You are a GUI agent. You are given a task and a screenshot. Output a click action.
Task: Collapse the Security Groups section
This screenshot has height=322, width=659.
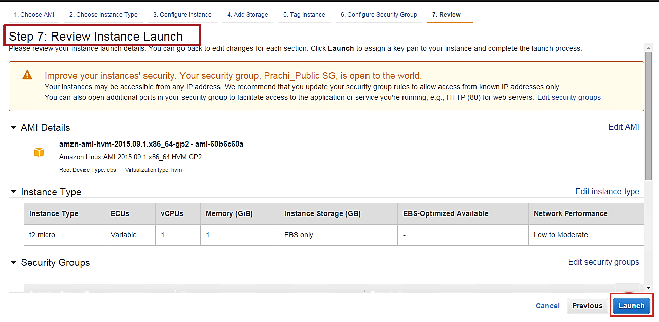[x=13, y=263]
